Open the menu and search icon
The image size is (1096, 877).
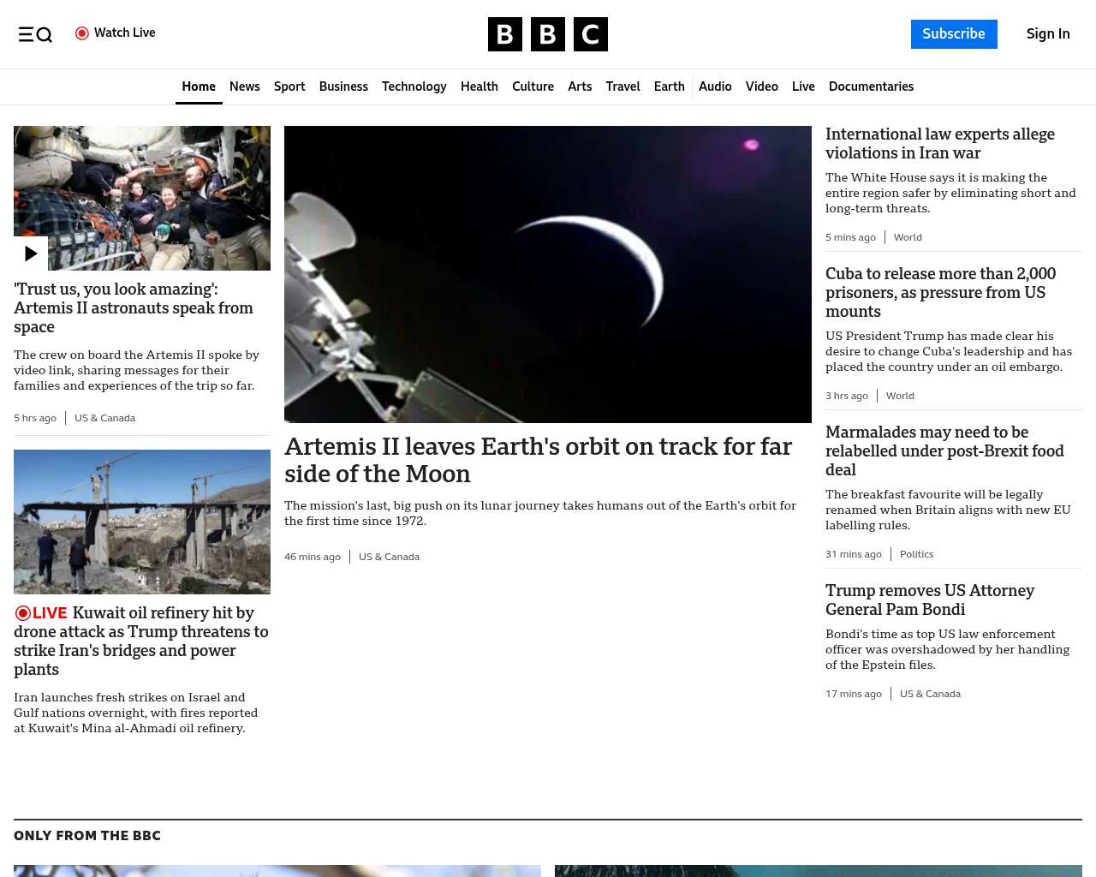pyautogui.click(x=35, y=34)
